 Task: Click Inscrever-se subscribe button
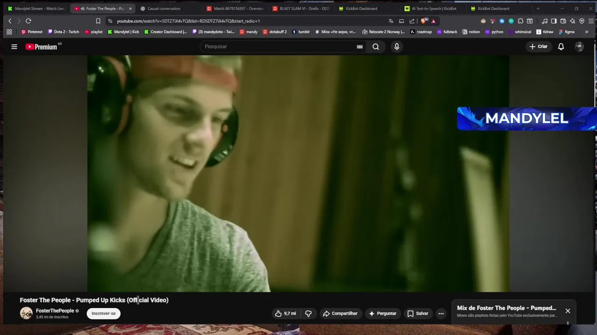(x=104, y=314)
